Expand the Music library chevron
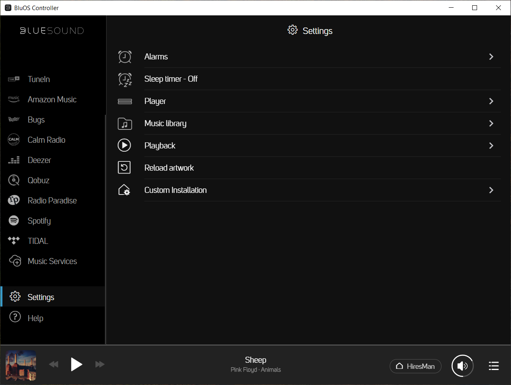Screen dimensions: 511x385 (x=491, y=123)
